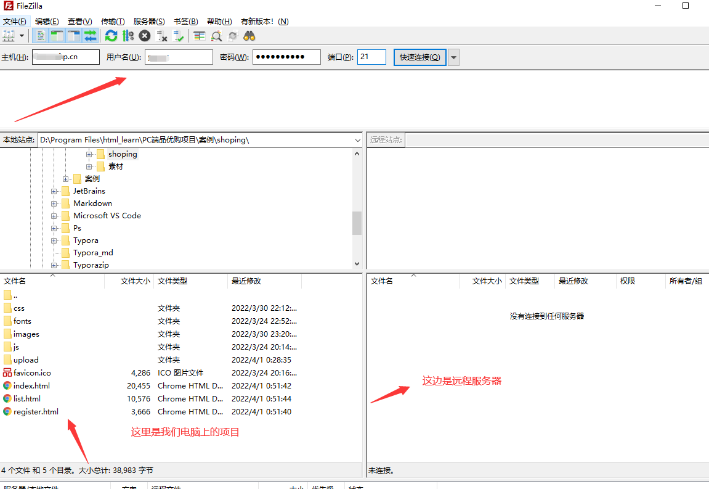
Task: Open the 帮助(H) menu
Action: [x=219, y=22]
